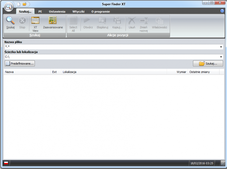Open the PE ribbon tab

point(40,11)
